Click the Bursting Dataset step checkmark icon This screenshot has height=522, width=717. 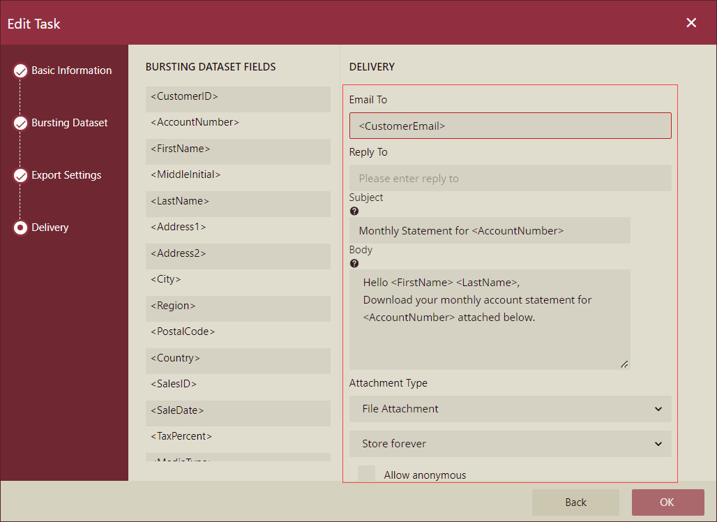coord(20,123)
